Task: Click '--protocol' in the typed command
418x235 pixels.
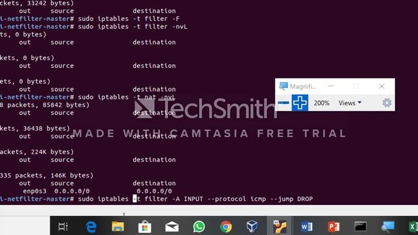Action: tap(227, 199)
